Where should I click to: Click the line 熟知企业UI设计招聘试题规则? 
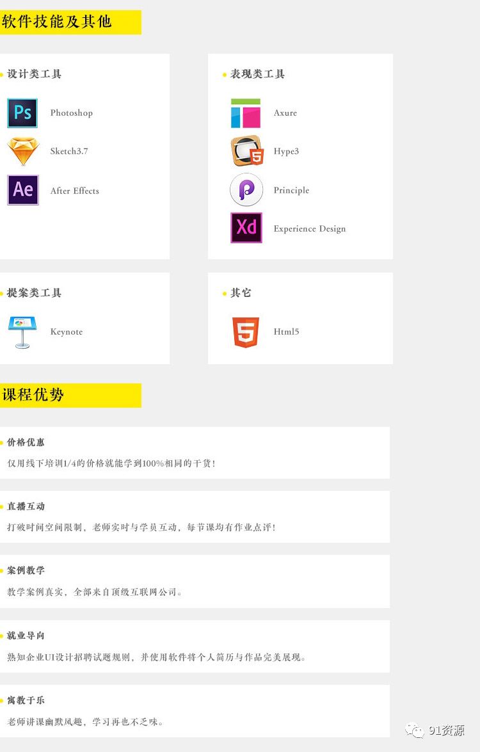pos(156,657)
